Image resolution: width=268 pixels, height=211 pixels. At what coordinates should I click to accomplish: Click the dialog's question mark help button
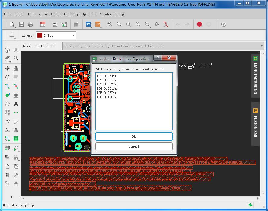[158, 58]
